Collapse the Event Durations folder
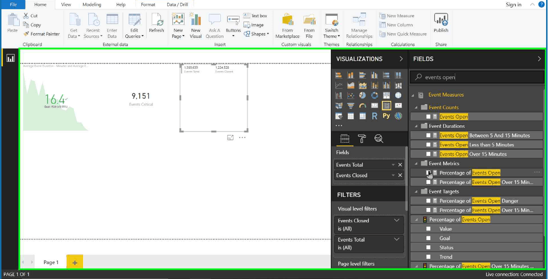 (x=416, y=126)
